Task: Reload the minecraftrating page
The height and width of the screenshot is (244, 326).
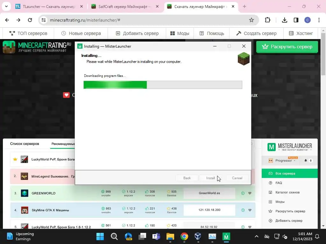Action: [30, 20]
